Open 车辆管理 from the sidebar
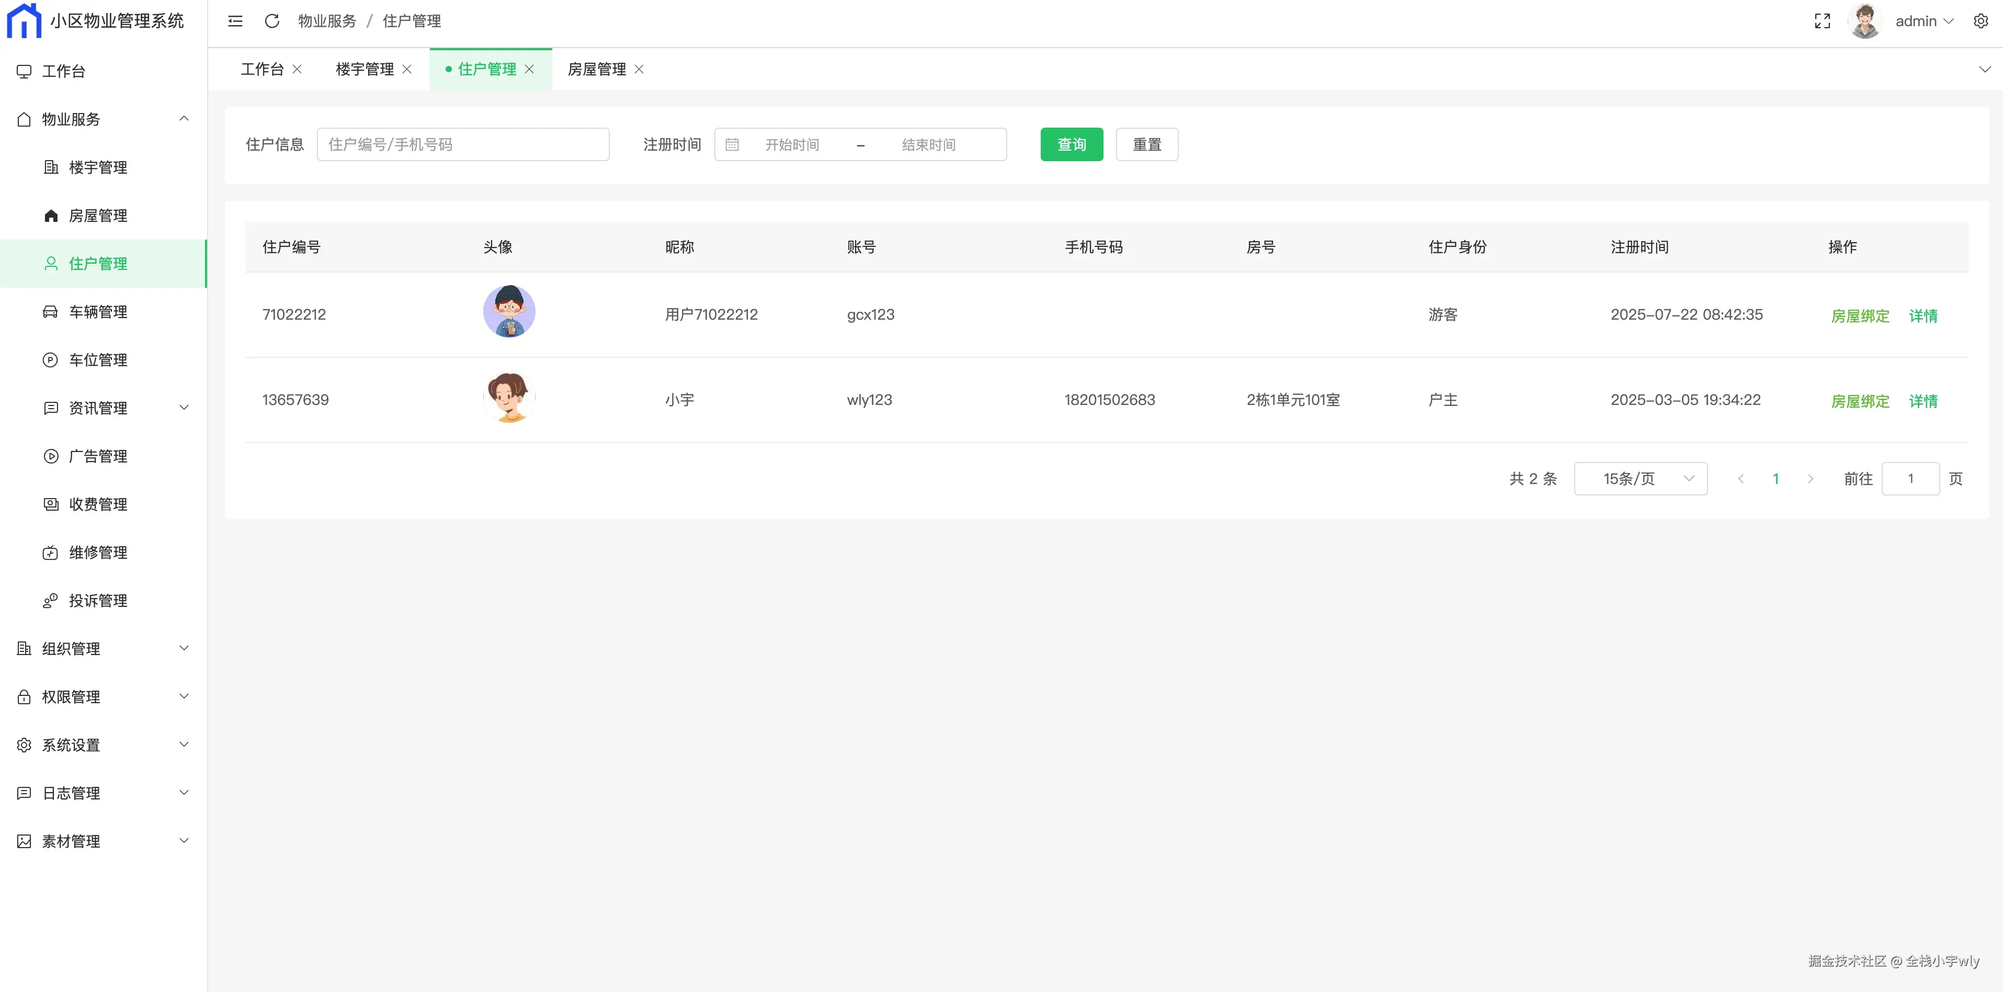 tap(98, 312)
